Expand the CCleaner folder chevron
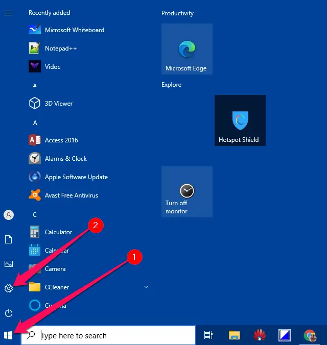 tap(146, 287)
